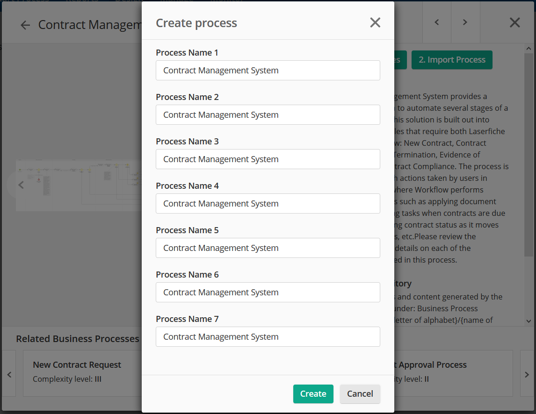Click the Process Name 5 input field
Screen dimensions: 536x414
(268, 248)
